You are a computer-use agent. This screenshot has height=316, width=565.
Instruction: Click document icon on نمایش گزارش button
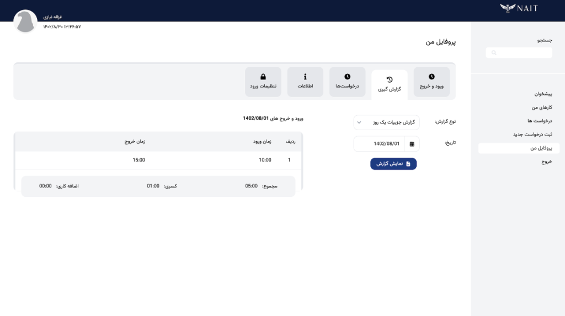click(x=408, y=164)
